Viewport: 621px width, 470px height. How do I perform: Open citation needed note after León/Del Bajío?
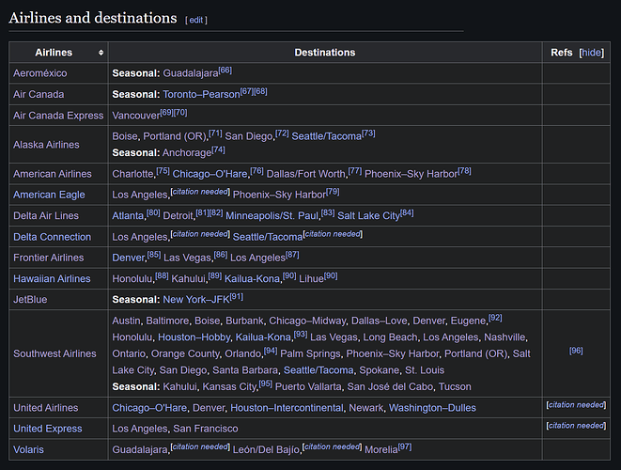[332, 446]
